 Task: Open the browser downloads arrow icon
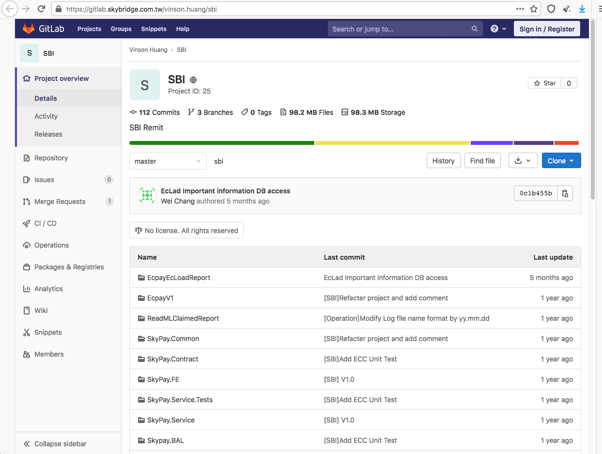point(582,9)
